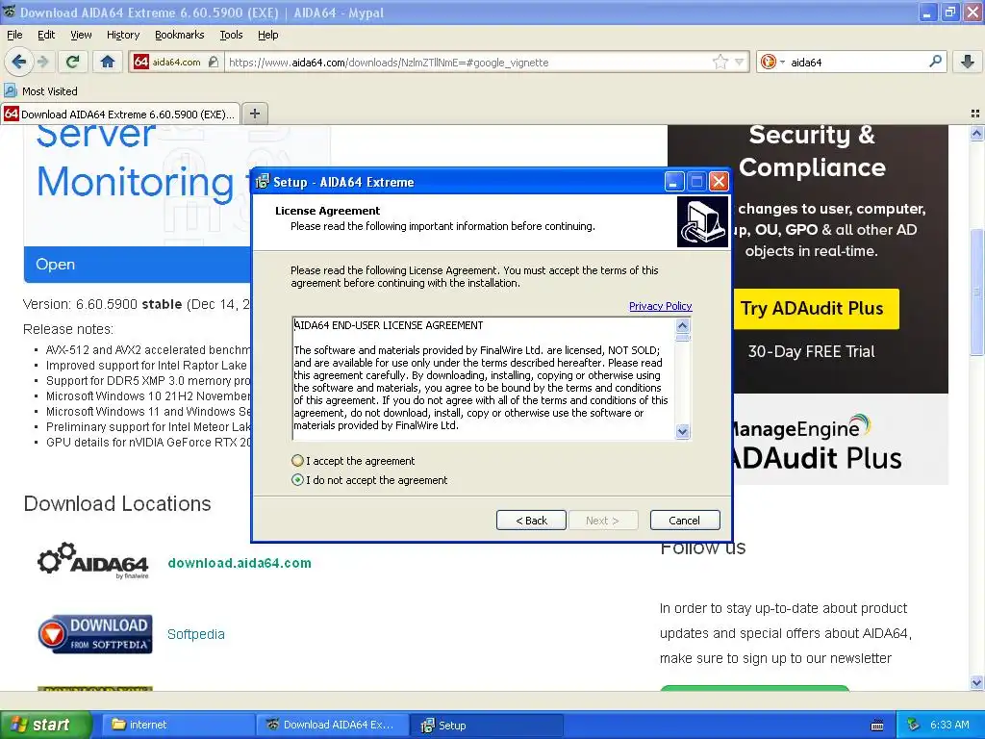Click the Setup dialog title bar icon
The width and height of the screenshot is (985, 739).
coord(263,182)
